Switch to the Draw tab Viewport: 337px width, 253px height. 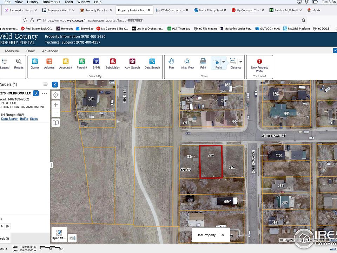tap(31, 51)
